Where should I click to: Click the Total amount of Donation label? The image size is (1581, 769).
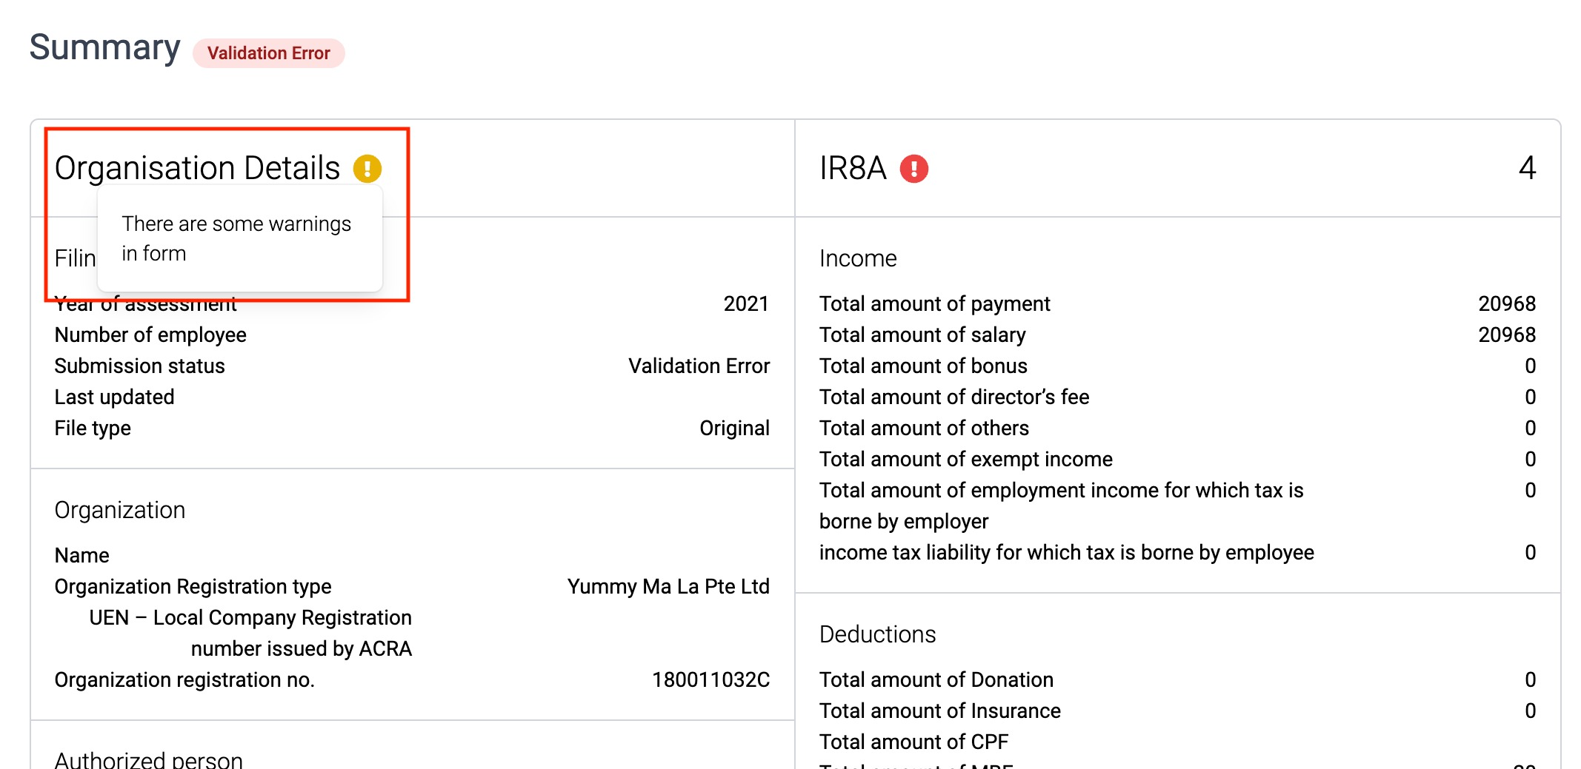tap(936, 679)
